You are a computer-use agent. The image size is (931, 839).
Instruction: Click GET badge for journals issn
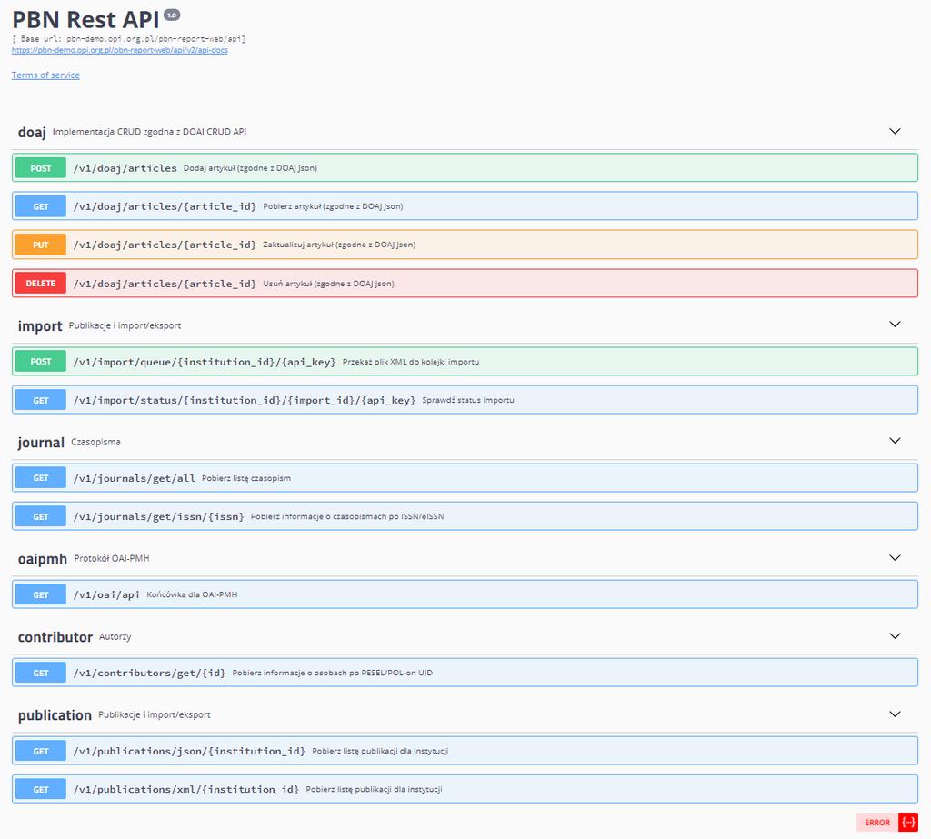tap(40, 516)
